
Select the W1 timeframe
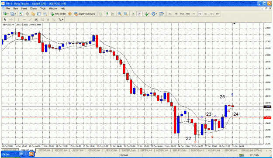pos(212,14)
